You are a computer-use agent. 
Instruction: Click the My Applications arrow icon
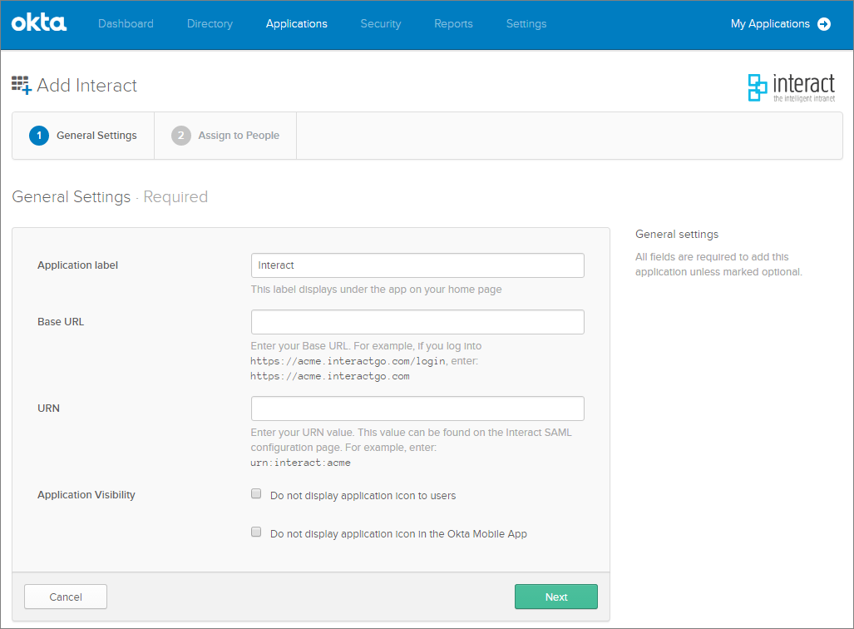tap(824, 24)
